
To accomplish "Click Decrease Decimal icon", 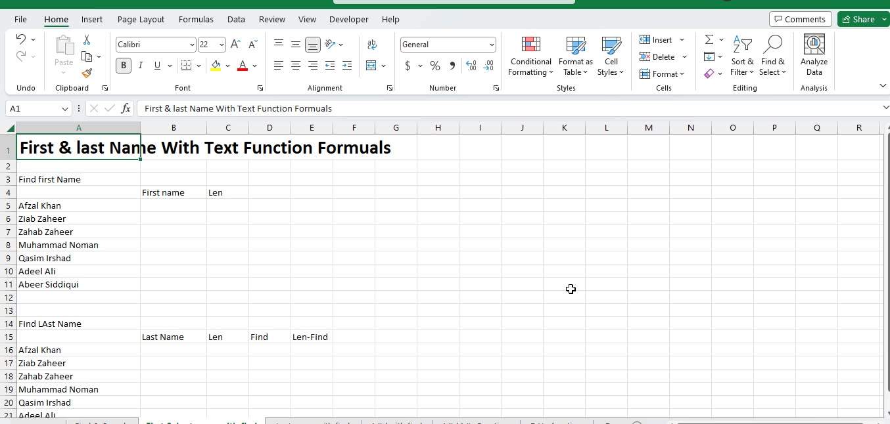I will click(488, 66).
